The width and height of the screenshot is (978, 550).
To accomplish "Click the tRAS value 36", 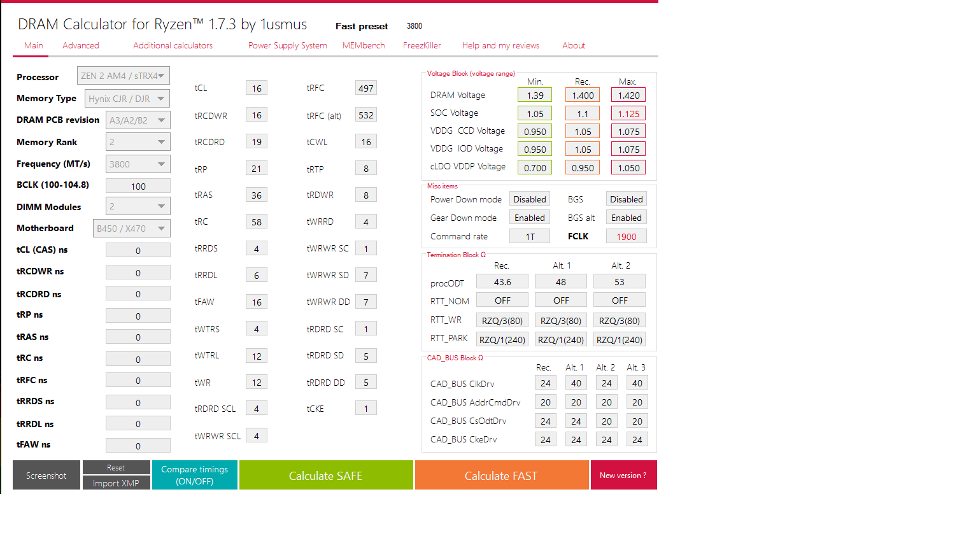I will pos(257,195).
